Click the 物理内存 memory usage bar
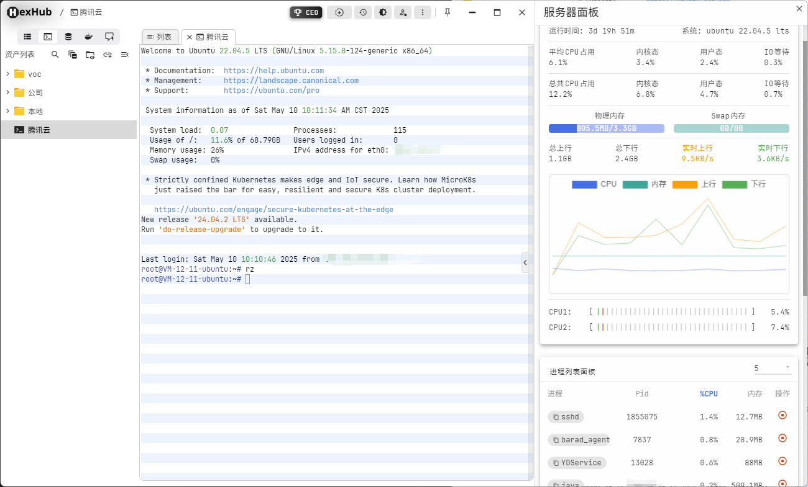Screen dimensions: 808x487 click(x=606, y=128)
